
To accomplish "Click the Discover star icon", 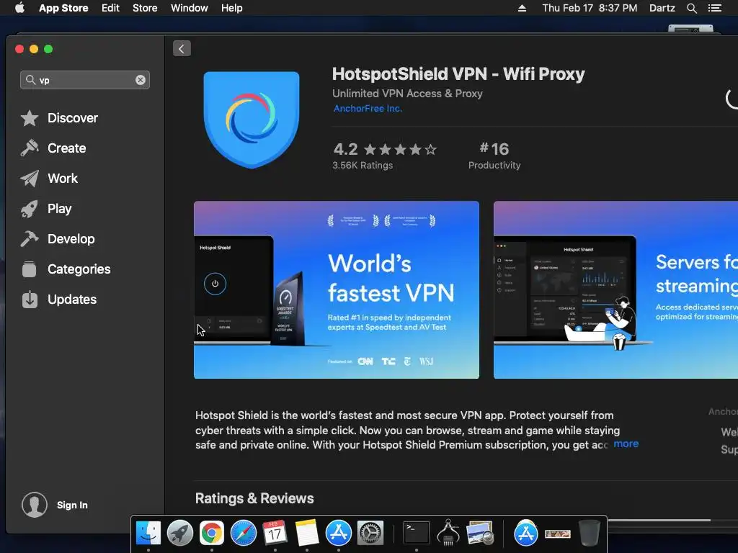I will (30, 118).
